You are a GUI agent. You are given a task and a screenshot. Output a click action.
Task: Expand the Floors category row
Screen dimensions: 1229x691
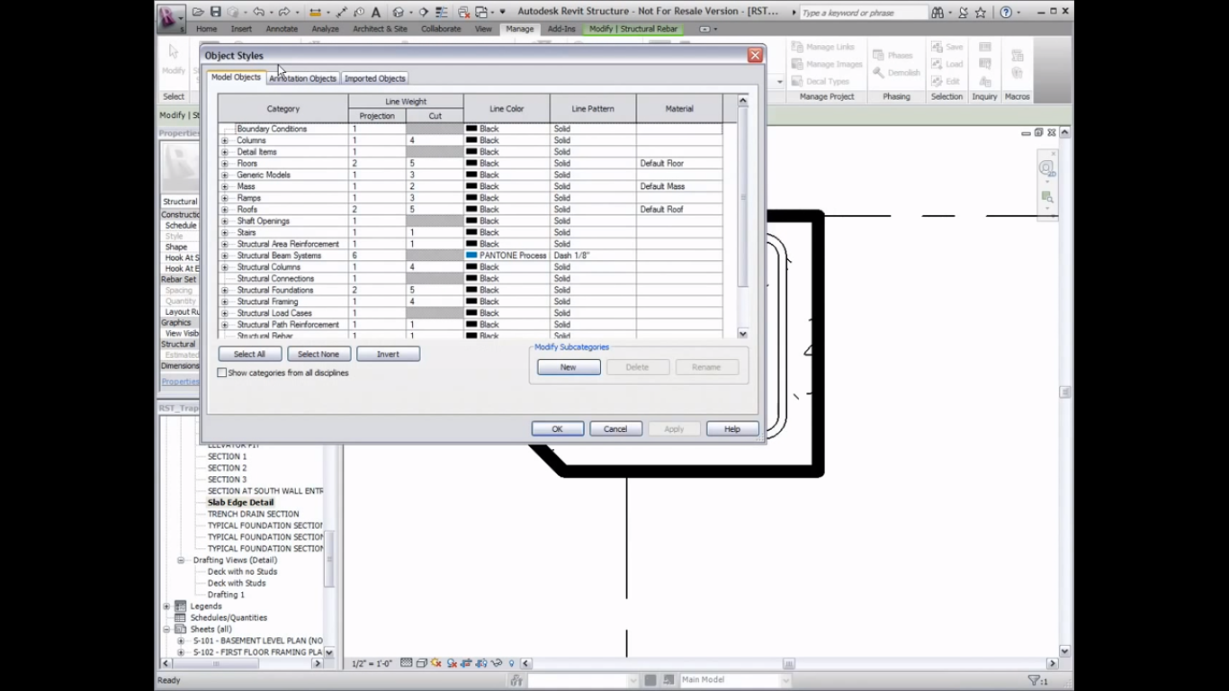[225, 164]
